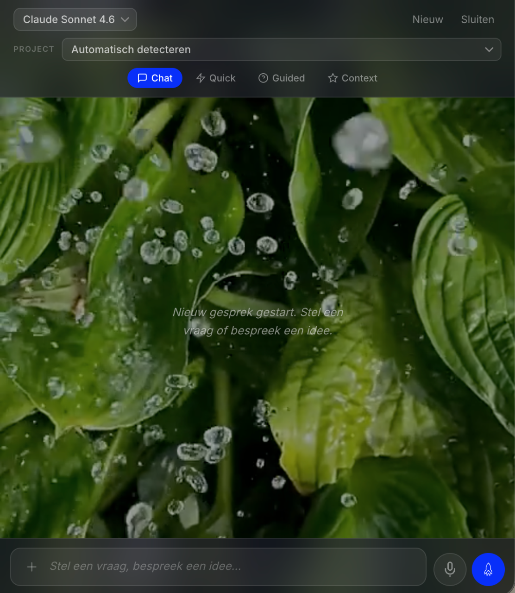Click the star Context icon
Image resolution: width=515 pixels, height=593 pixels.
click(333, 78)
